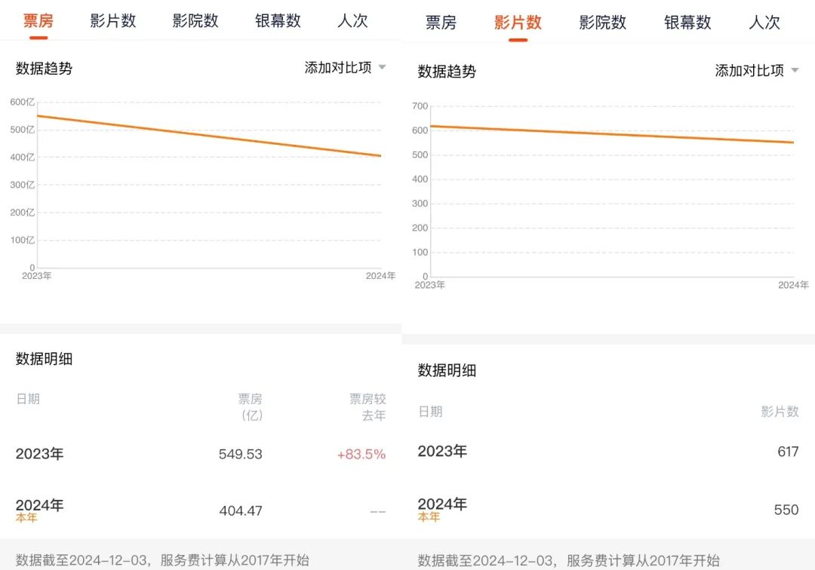Switch to right panel 影院数 tab

coord(603,23)
